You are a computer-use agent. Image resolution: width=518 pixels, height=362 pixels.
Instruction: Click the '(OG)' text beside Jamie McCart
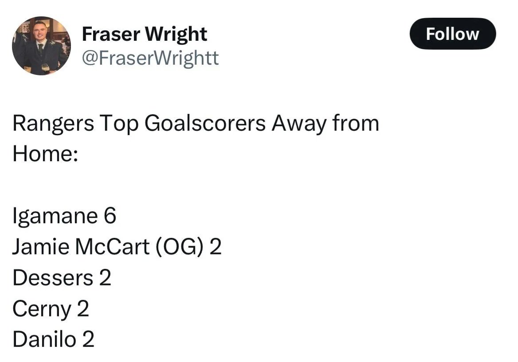click(x=179, y=247)
